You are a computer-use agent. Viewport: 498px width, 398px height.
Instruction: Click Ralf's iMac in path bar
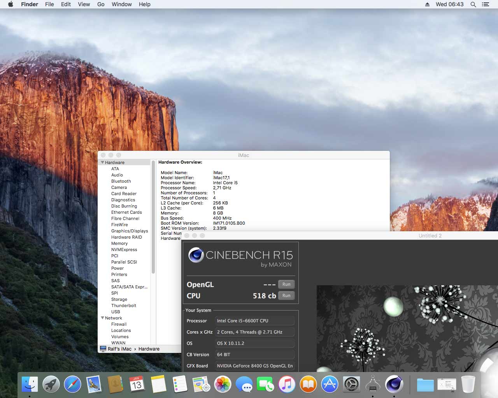click(119, 349)
